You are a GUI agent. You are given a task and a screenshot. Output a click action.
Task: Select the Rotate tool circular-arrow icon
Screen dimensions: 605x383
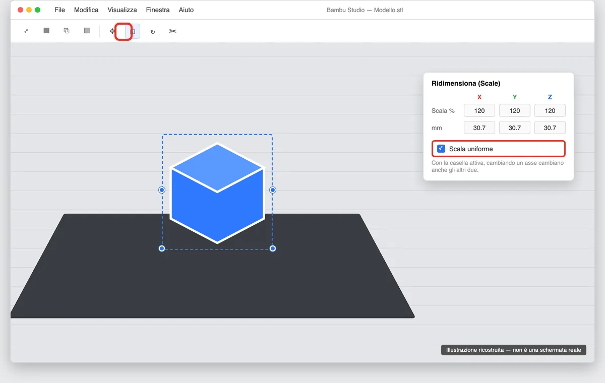[x=153, y=31]
